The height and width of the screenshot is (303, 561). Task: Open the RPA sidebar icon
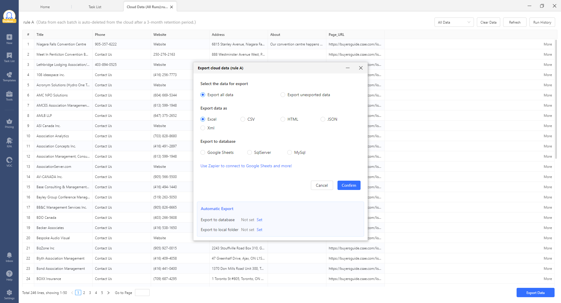9,142
